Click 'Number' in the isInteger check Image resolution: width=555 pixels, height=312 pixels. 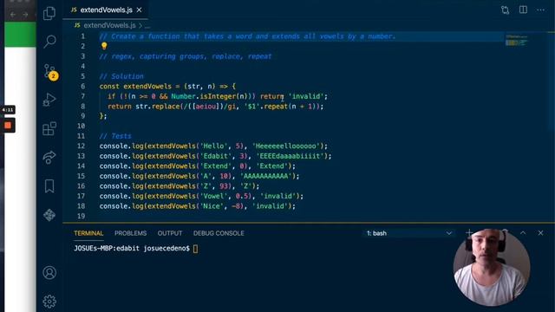[183, 96]
